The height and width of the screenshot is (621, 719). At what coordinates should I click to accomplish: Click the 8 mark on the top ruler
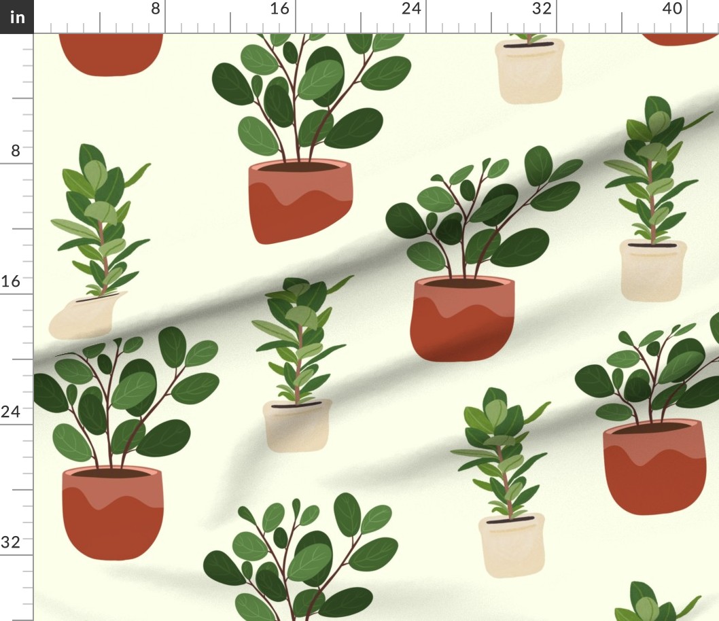(x=156, y=8)
